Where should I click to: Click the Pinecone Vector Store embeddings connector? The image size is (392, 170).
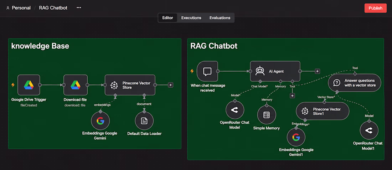coord(115,95)
